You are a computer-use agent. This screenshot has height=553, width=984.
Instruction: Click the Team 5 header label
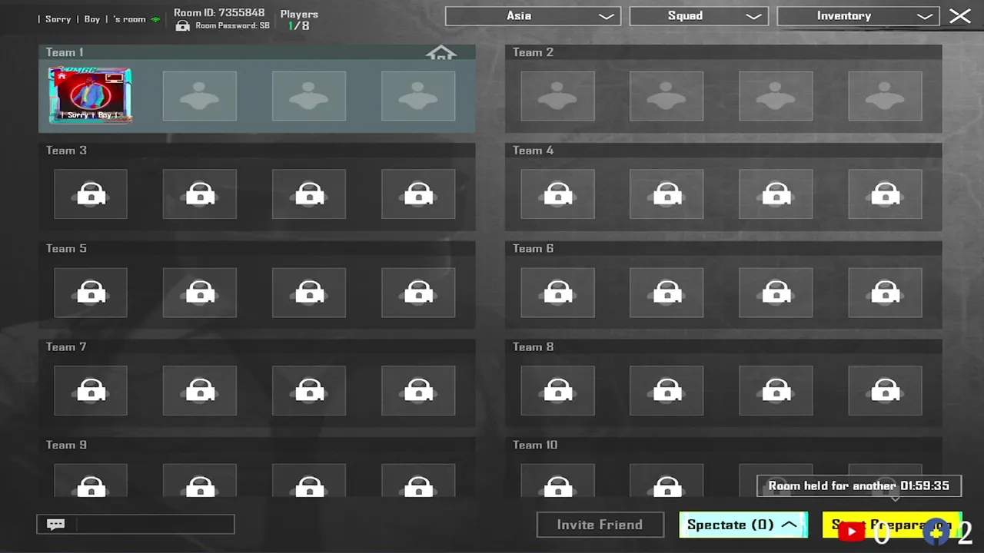(x=66, y=249)
